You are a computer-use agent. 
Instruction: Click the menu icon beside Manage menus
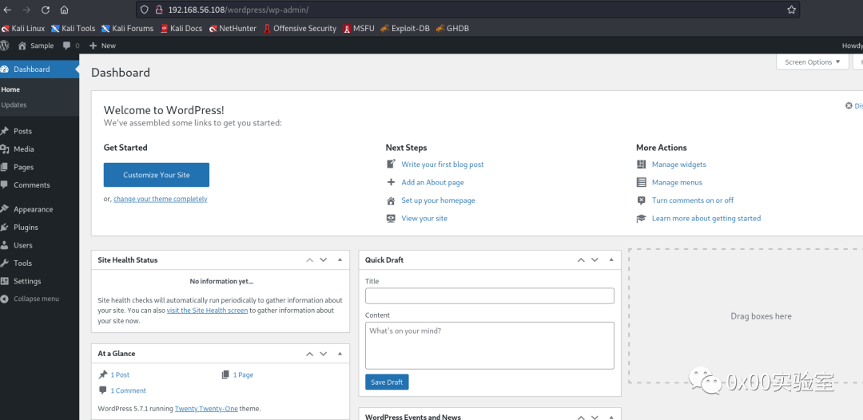click(641, 182)
